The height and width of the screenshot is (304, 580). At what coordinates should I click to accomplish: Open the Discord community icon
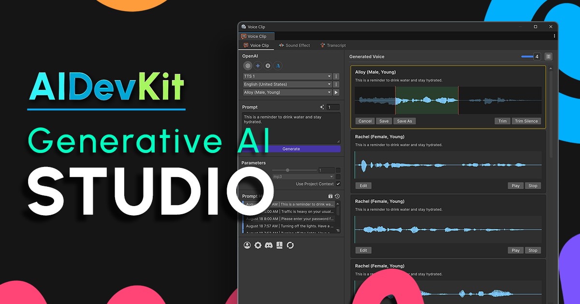[268, 245]
